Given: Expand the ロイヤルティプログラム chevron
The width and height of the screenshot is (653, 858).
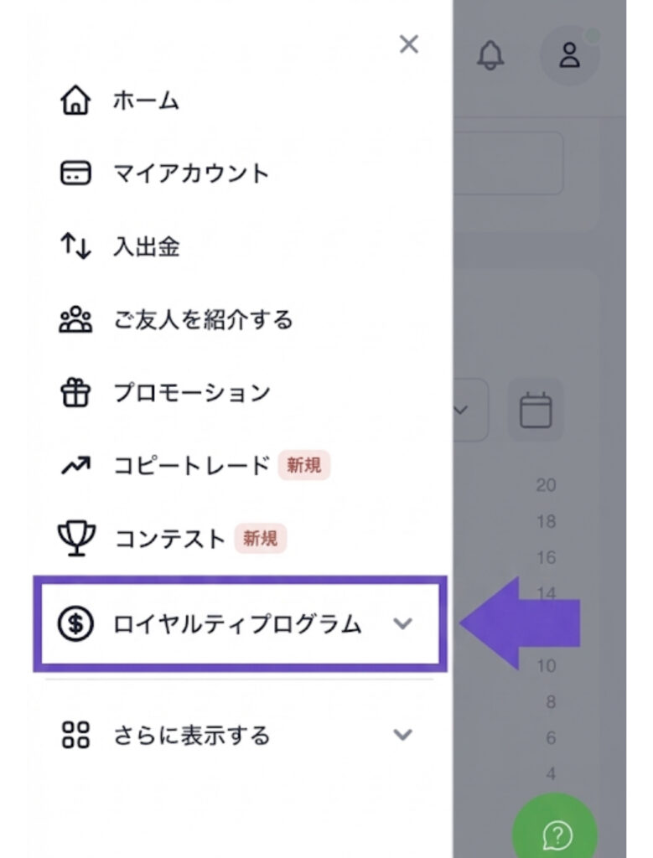Looking at the screenshot, I should click(403, 624).
